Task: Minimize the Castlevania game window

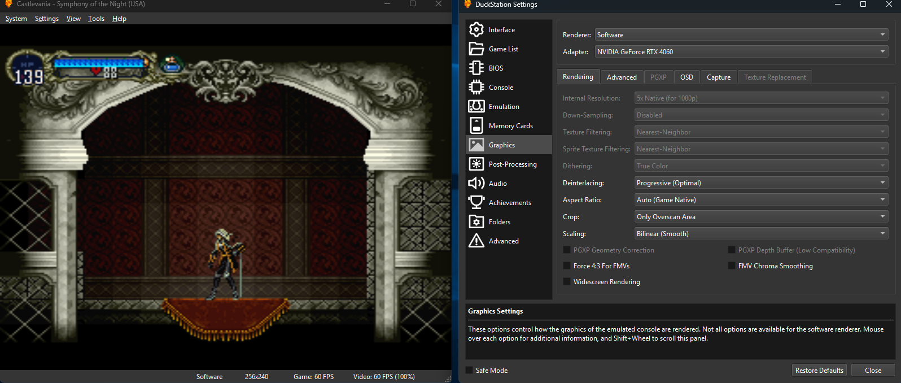Action: point(387,4)
